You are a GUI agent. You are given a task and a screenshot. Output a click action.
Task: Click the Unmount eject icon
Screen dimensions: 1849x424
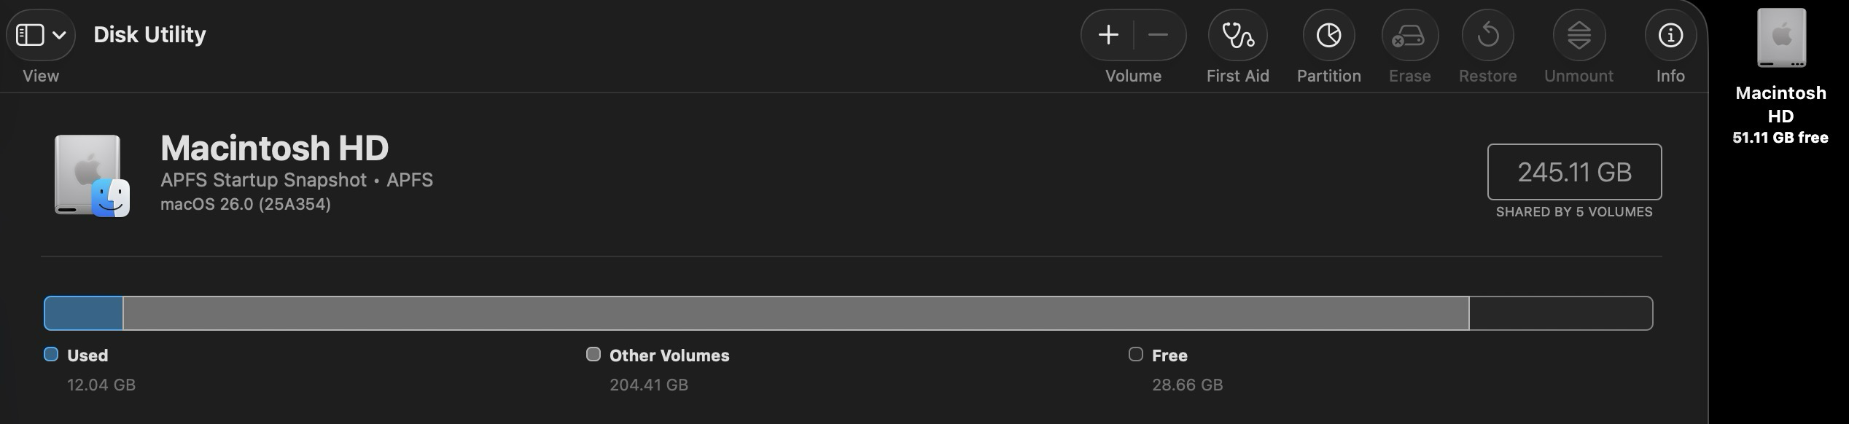(x=1579, y=35)
